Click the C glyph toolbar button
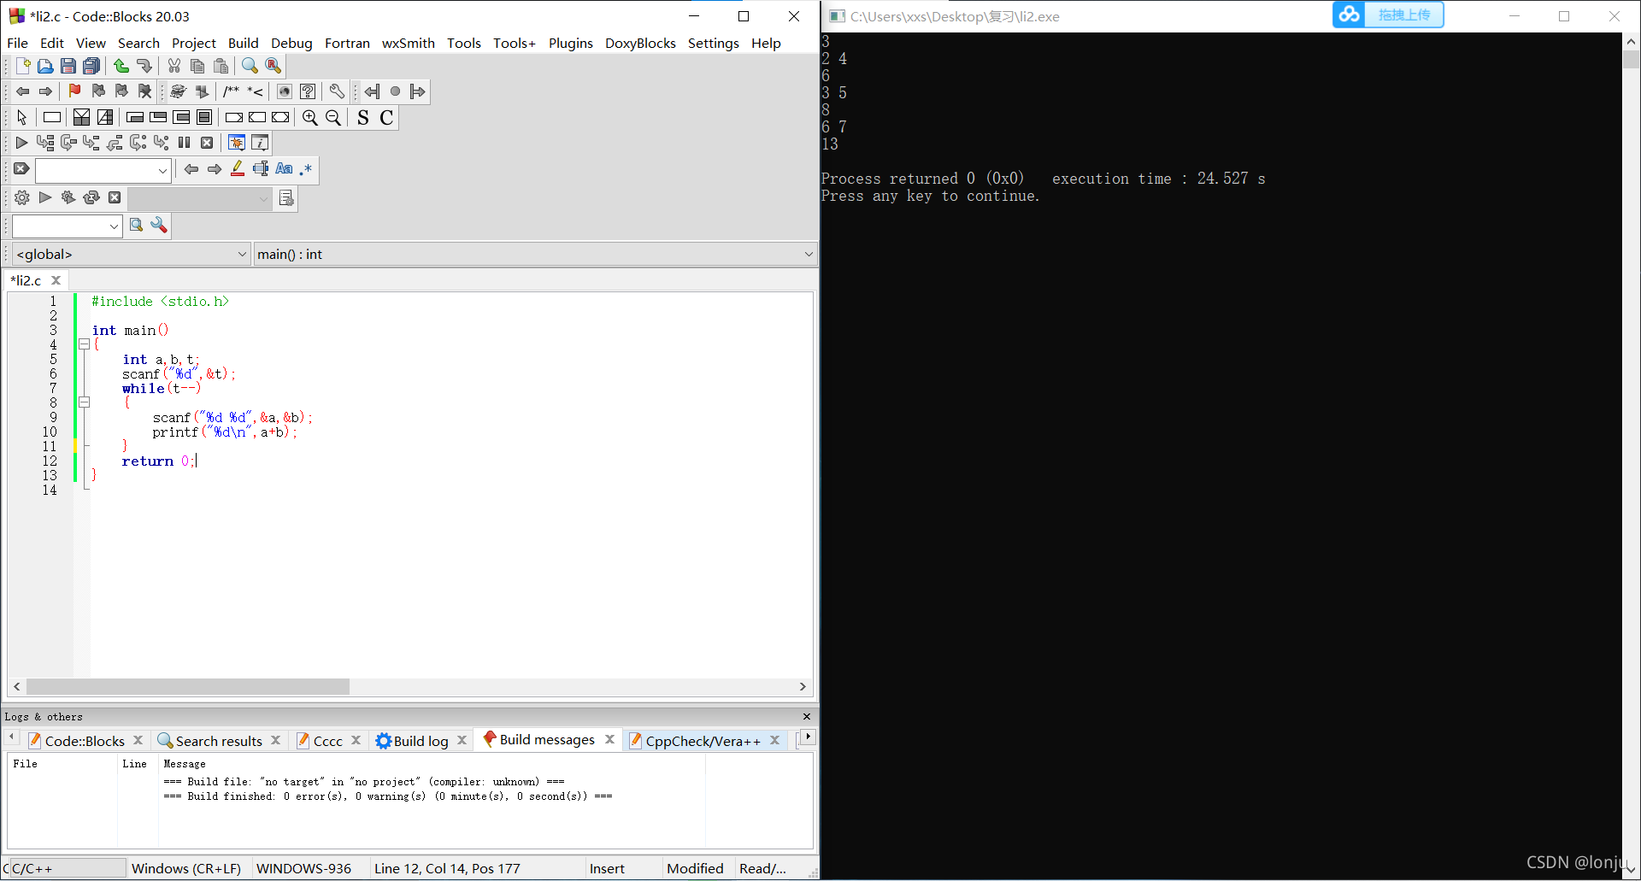The height and width of the screenshot is (881, 1641). (386, 118)
